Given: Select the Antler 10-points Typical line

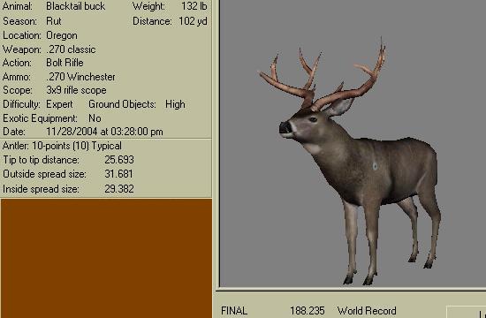Looking at the screenshot, I should [x=62, y=146].
